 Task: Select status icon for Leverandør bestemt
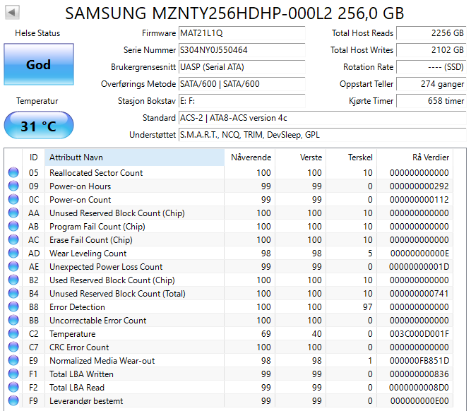pos(13,401)
